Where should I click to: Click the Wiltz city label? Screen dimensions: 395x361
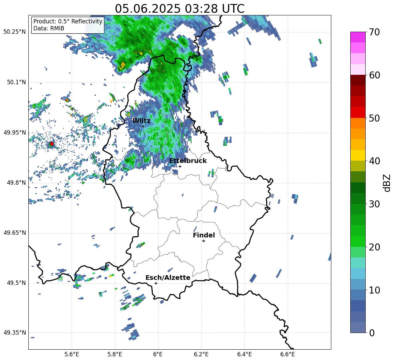coord(141,121)
